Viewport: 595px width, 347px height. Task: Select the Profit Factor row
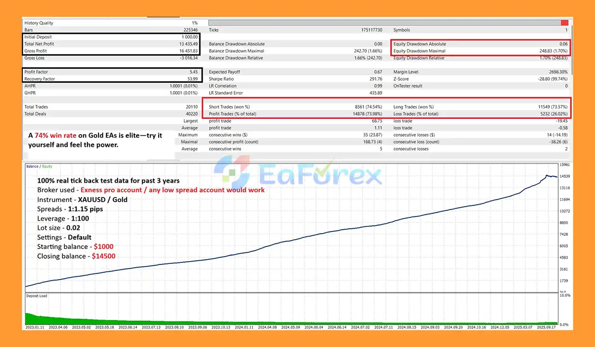tap(112, 72)
